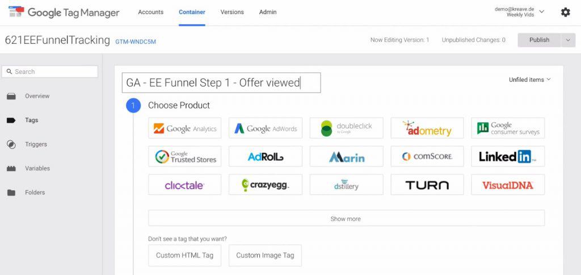
Task: Choose the Marin product tile
Action: coord(347,156)
